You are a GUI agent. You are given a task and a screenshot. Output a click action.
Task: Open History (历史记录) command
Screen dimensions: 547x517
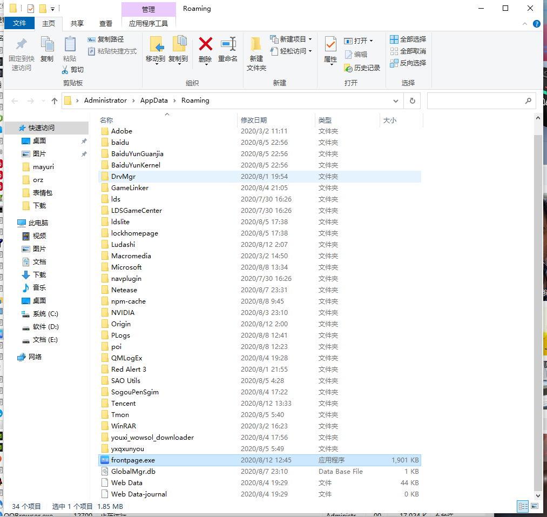(362, 68)
